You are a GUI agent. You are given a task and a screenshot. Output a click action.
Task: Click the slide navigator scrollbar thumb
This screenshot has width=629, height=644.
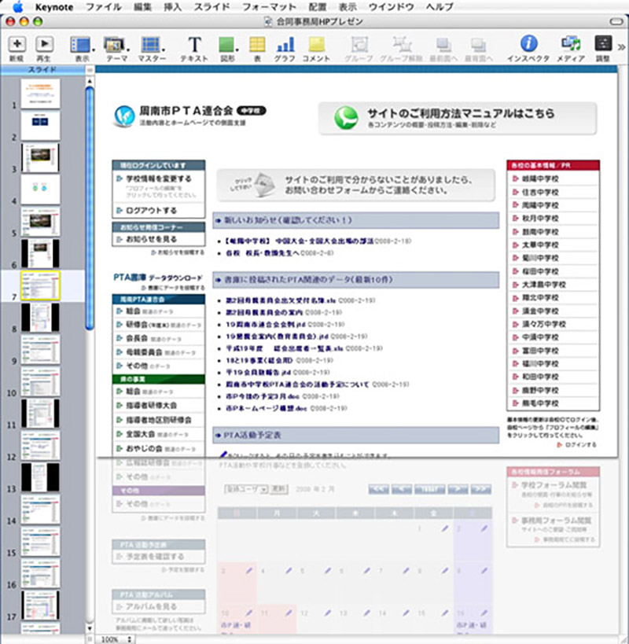tap(90, 208)
